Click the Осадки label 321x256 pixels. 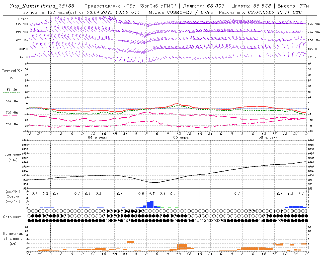[13, 197]
